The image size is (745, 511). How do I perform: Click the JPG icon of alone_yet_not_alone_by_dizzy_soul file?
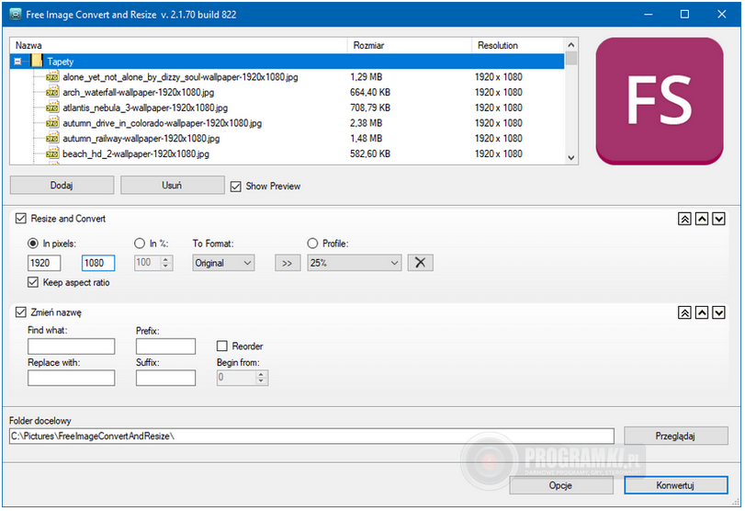[52, 77]
